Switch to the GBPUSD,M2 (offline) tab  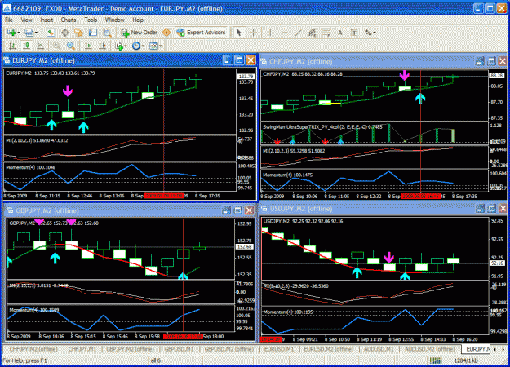coord(229,349)
